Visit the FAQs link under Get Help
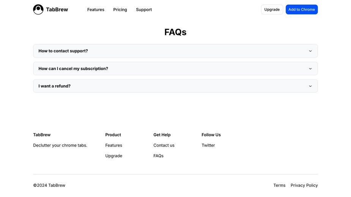The height and width of the screenshot is (197, 351). (x=159, y=156)
